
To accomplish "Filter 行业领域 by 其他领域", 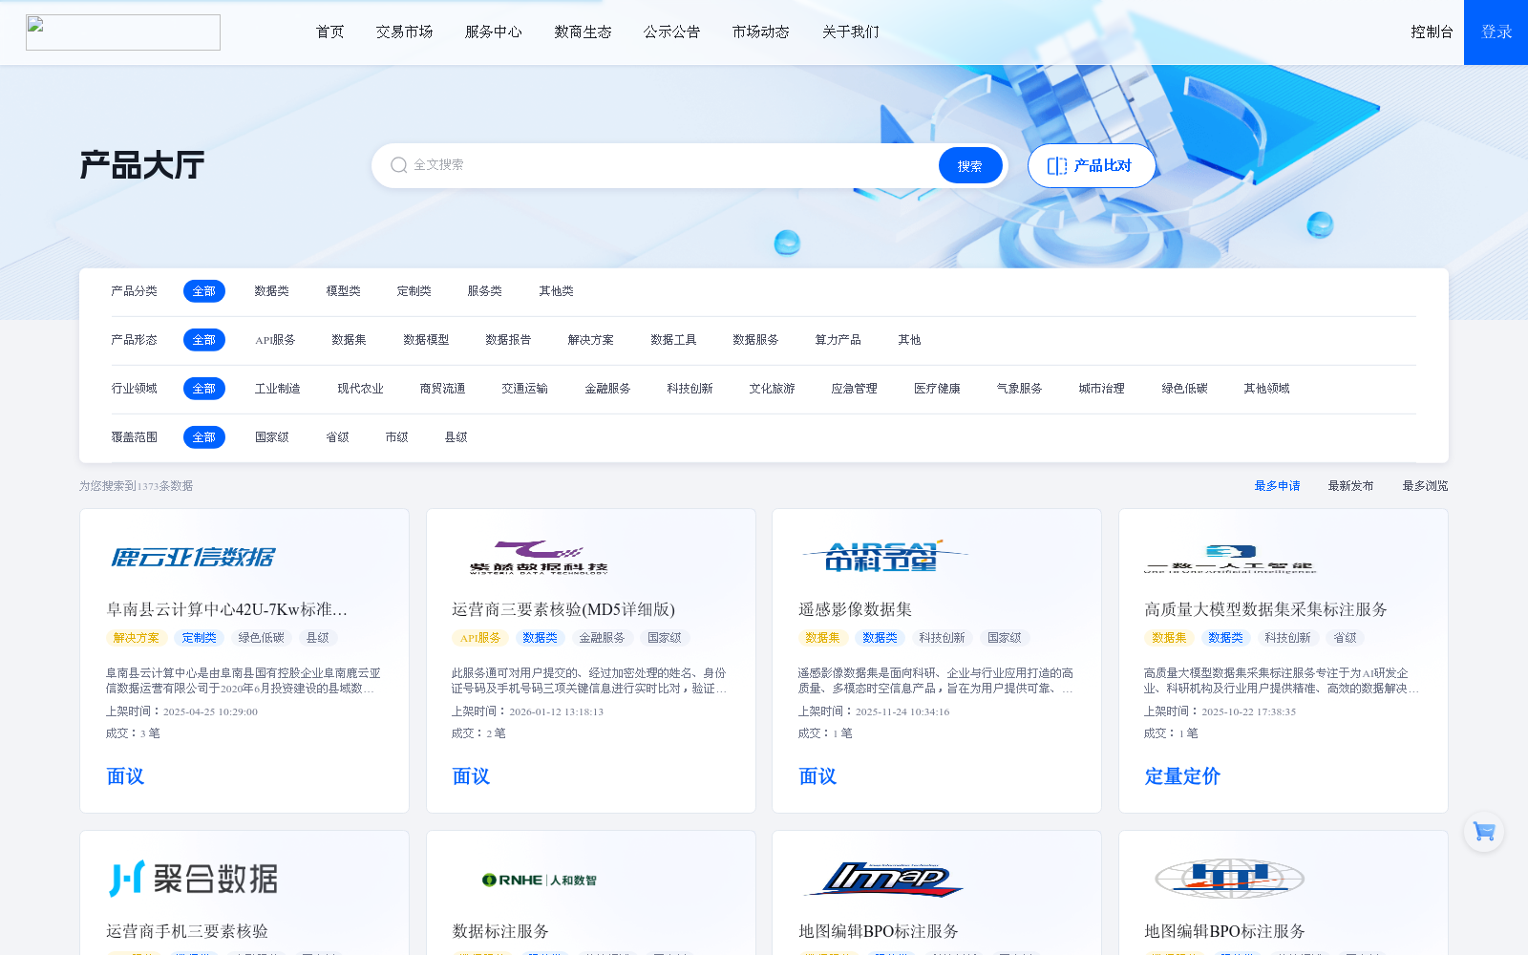I will (x=1267, y=389).
